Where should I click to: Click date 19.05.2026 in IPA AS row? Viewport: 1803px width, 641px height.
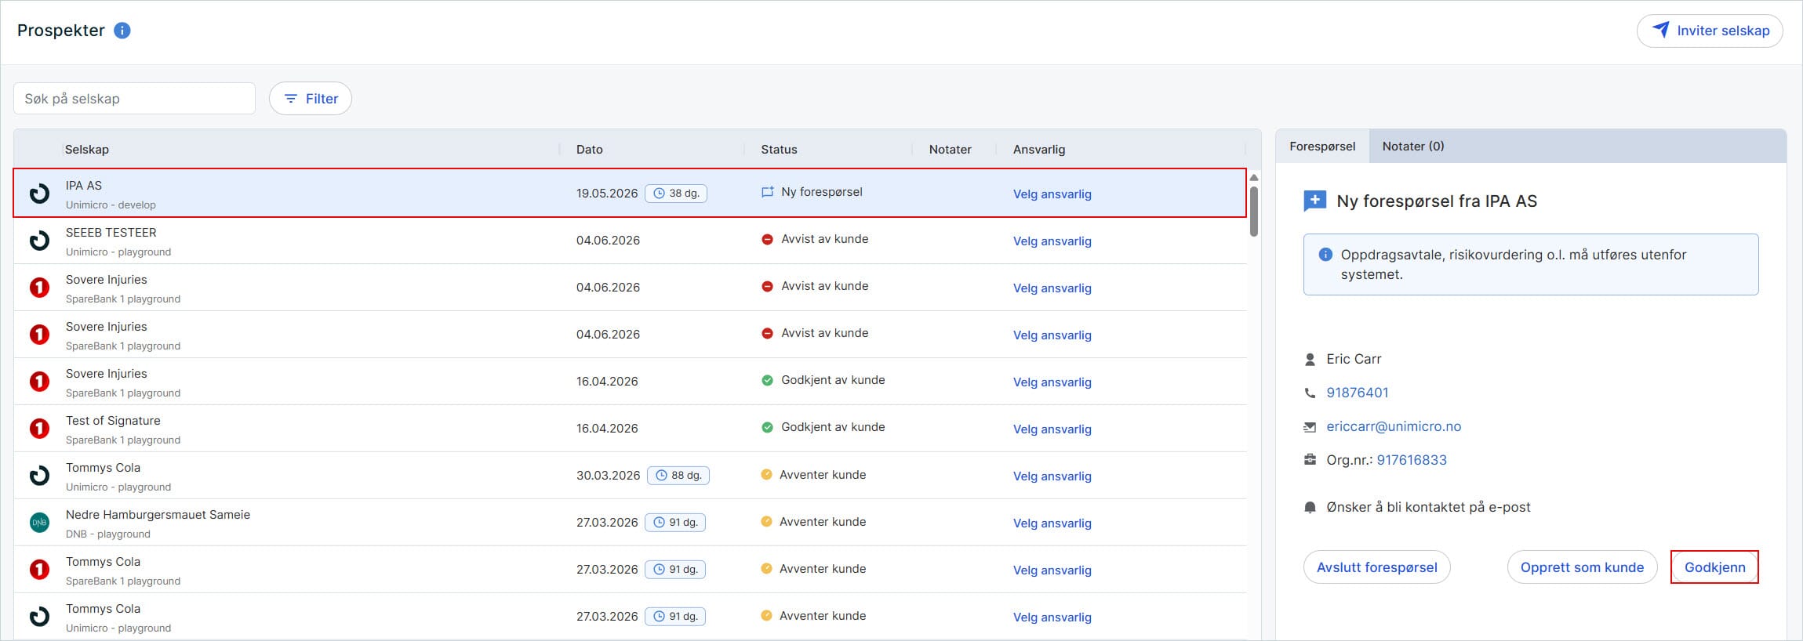pos(607,193)
